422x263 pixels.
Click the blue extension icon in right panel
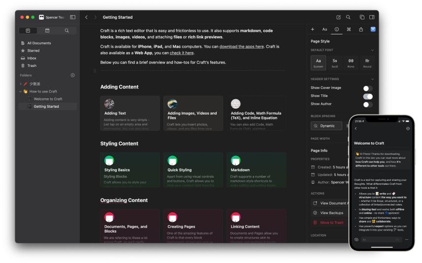[373, 29]
